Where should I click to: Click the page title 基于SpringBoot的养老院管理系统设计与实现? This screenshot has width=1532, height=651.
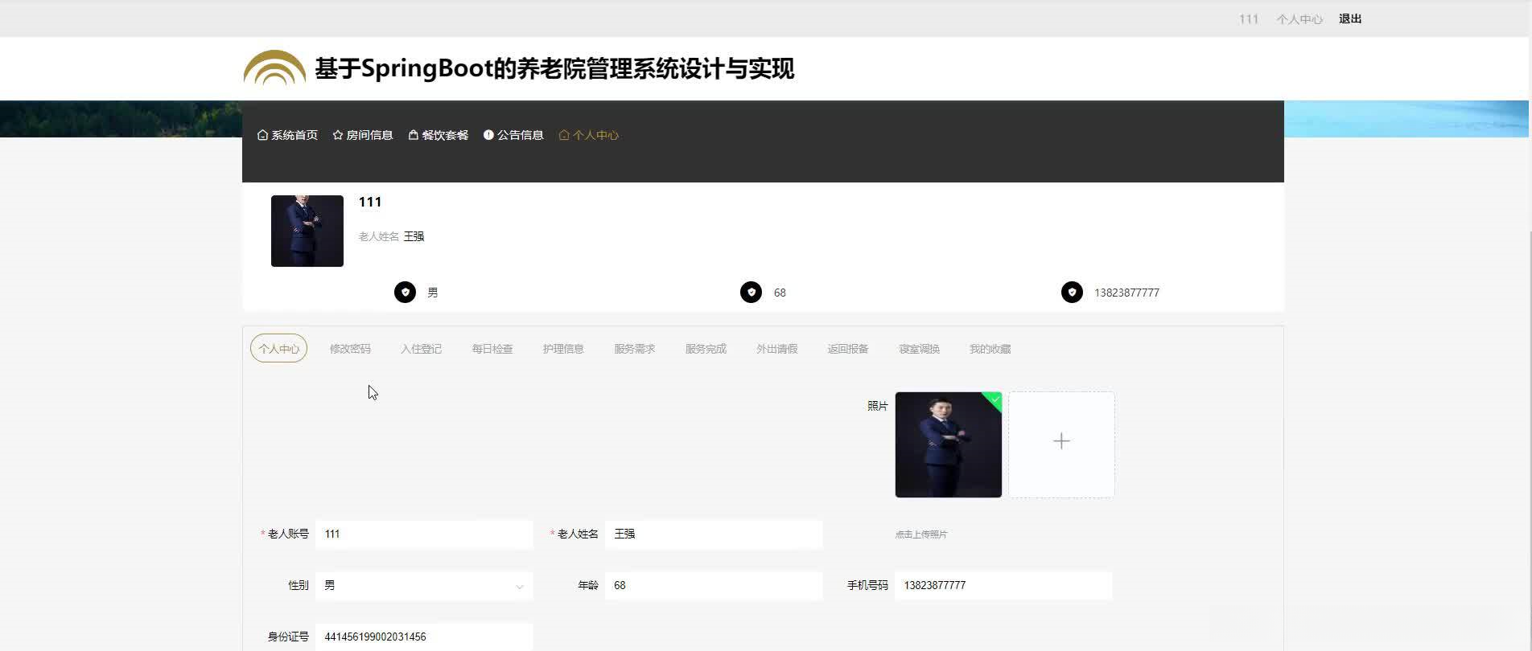coord(554,68)
